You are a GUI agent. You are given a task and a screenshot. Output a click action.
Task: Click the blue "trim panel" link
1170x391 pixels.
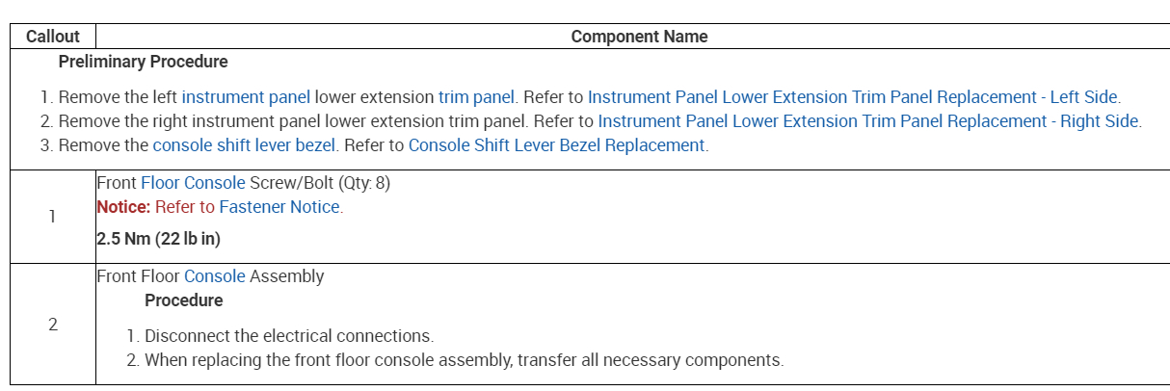[478, 97]
